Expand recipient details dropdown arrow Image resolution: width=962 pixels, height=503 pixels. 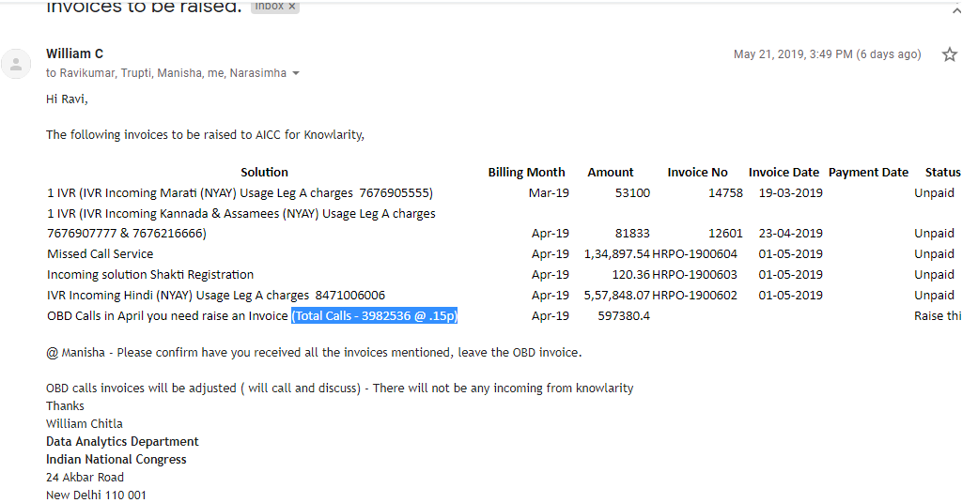[297, 73]
